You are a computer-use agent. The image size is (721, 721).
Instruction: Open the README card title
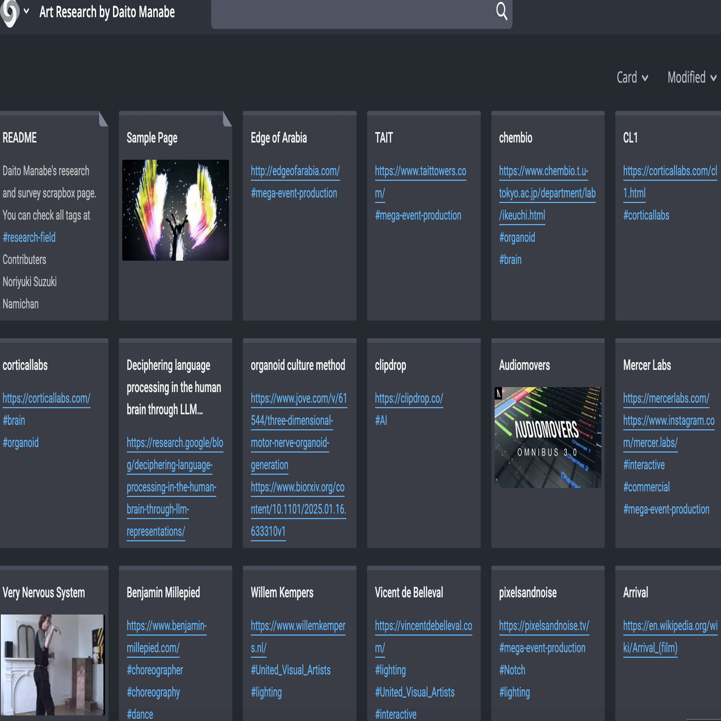[19, 138]
